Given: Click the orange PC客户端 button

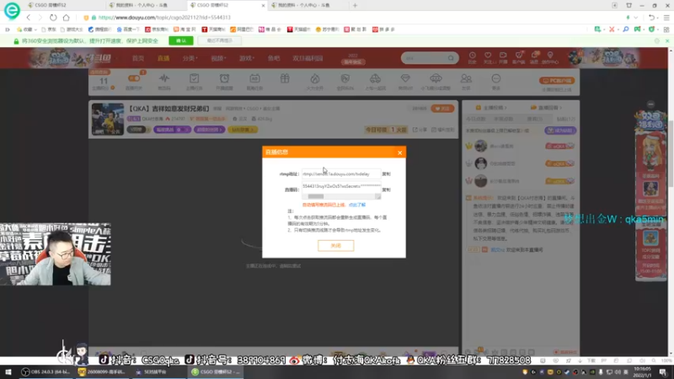Looking at the screenshot, I should pyautogui.click(x=557, y=81).
